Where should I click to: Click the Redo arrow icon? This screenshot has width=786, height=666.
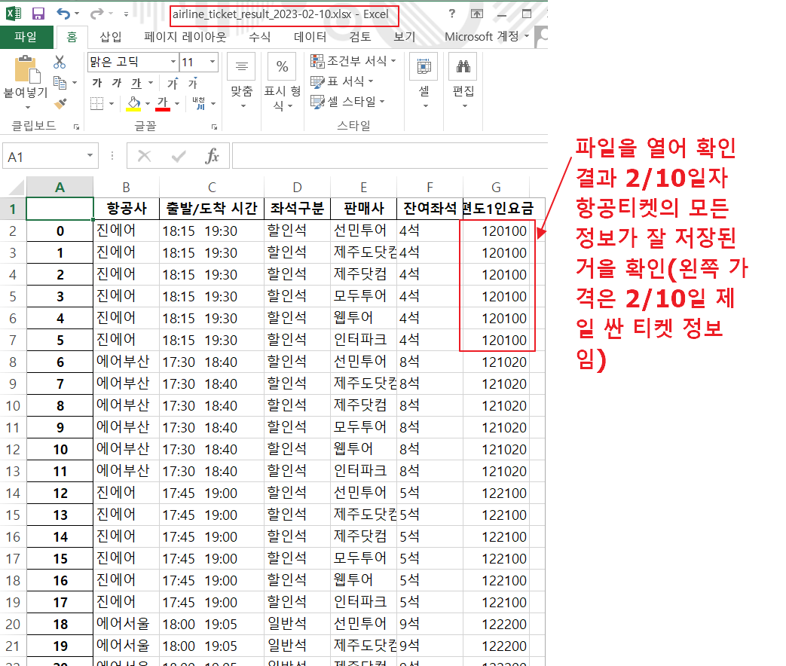coord(96,14)
